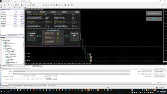This screenshot has height=94, width=167.
Task: Open Графики menu
Action: click(17, 3)
